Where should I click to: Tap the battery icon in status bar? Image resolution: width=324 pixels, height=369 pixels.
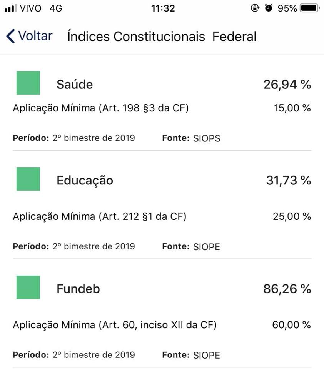pyautogui.click(x=310, y=8)
